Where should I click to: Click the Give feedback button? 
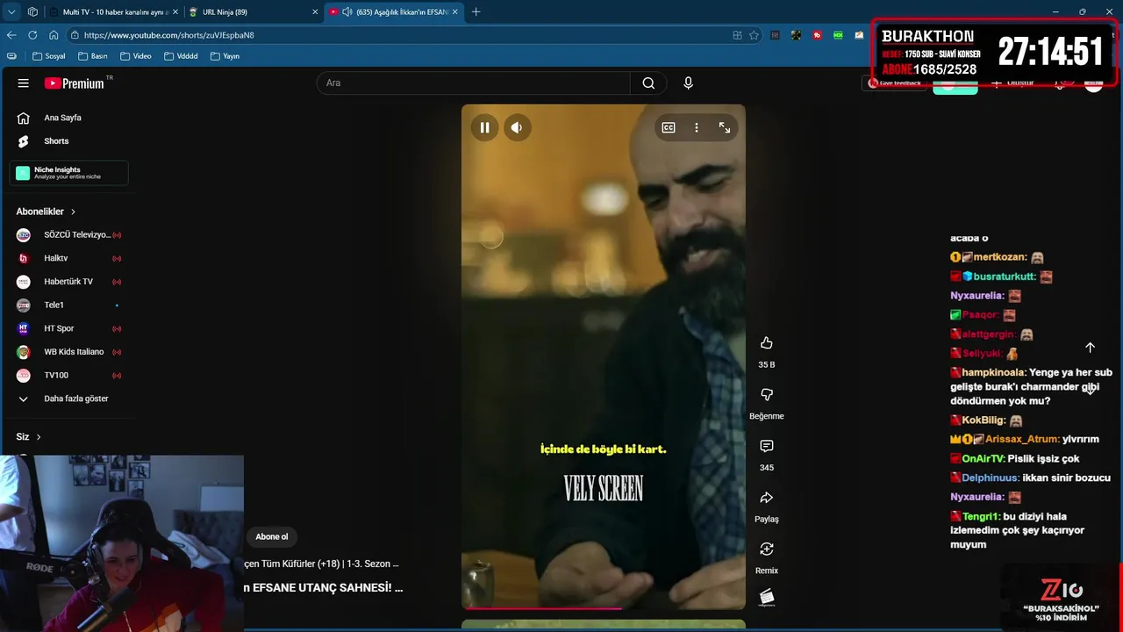895,83
